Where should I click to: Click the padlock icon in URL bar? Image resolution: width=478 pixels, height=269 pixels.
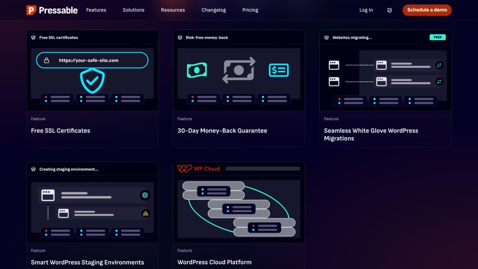pyautogui.click(x=46, y=60)
